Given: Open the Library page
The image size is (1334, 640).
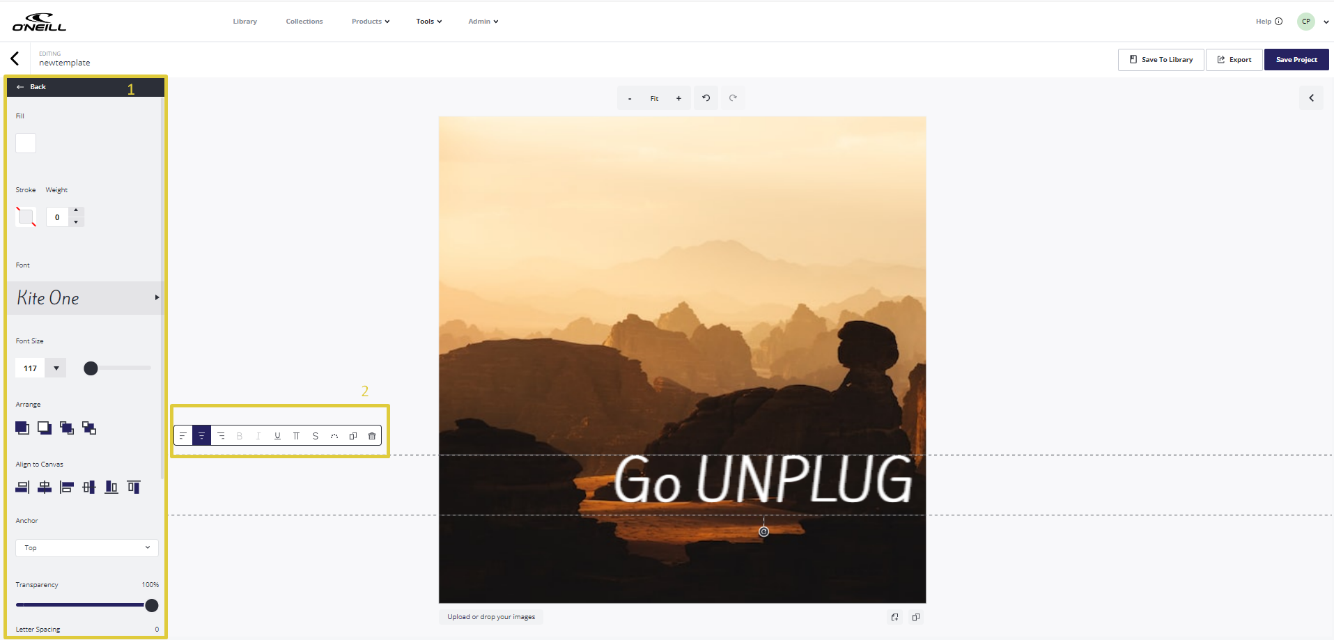Looking at the screenshot, I should [245, 22].
